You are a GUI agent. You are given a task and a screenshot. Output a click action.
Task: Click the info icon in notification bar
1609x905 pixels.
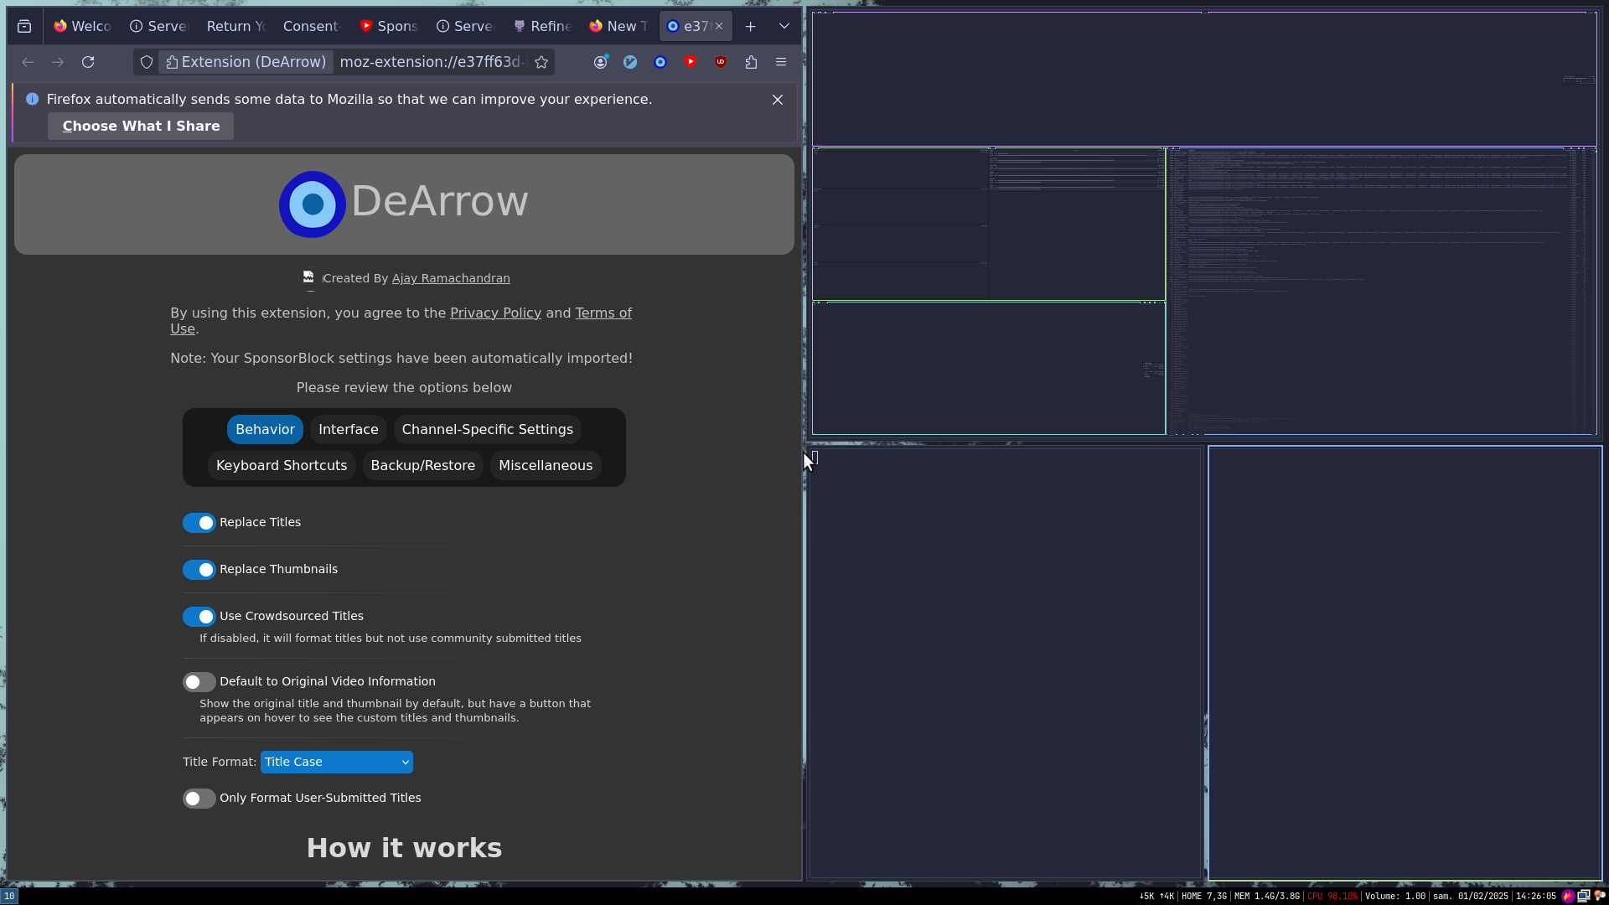pos(32,99)
